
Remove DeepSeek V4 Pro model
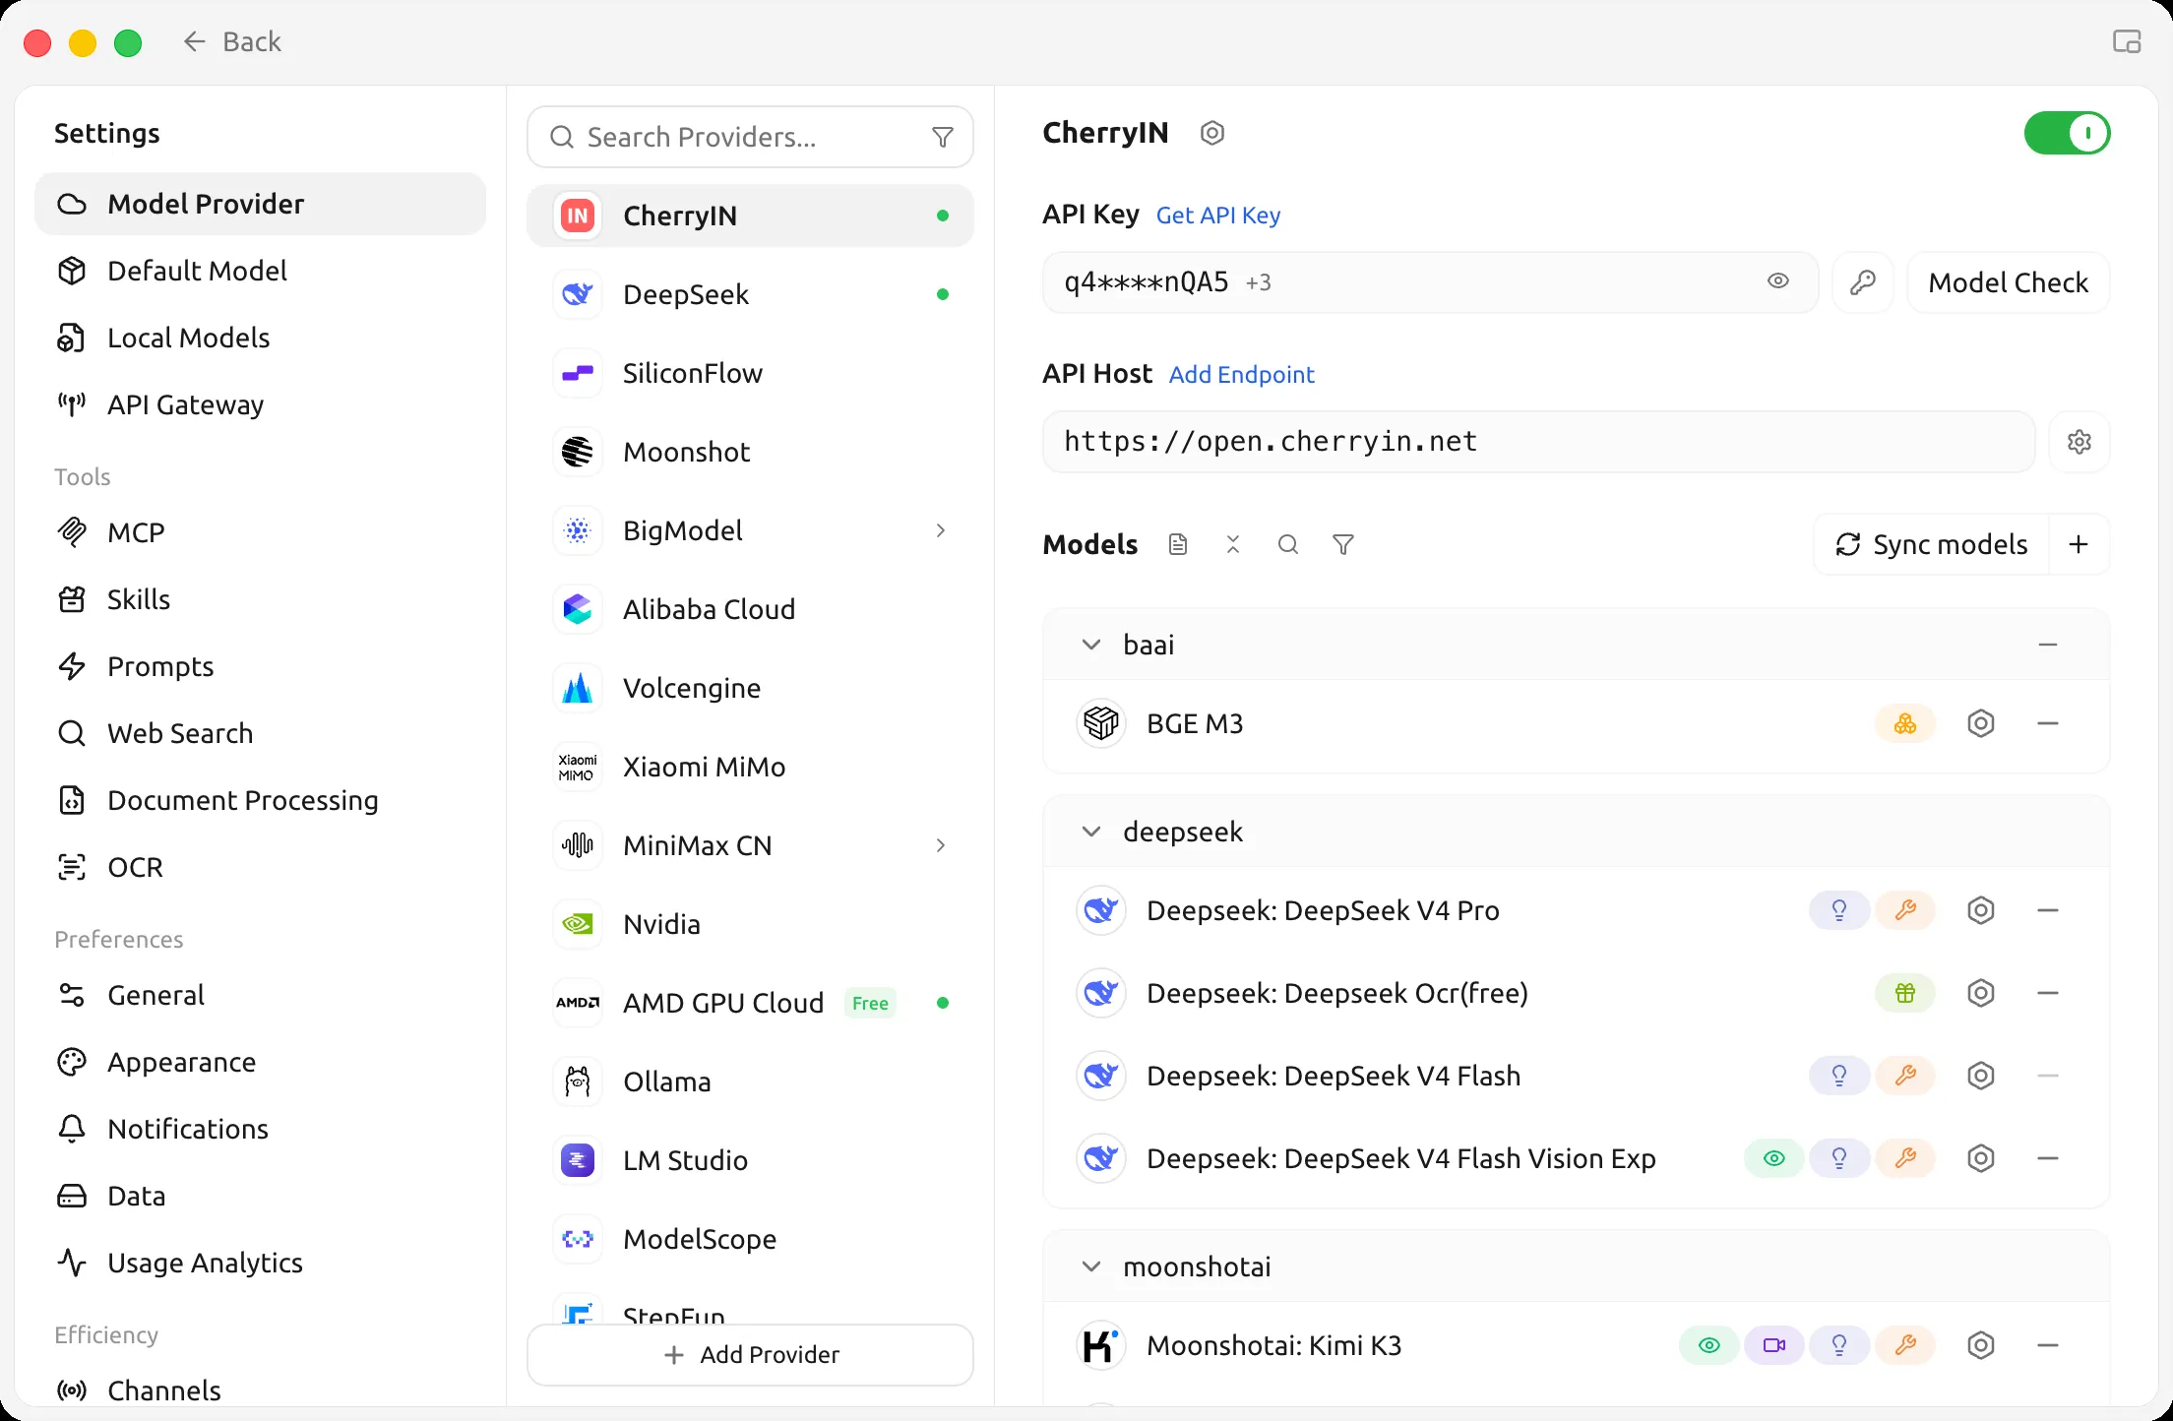pos(2048,910)
